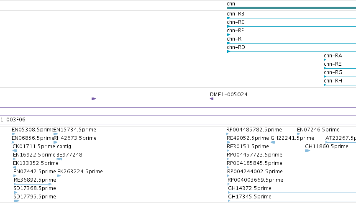Select EST GH22241.5prime

tap(292, 138)
